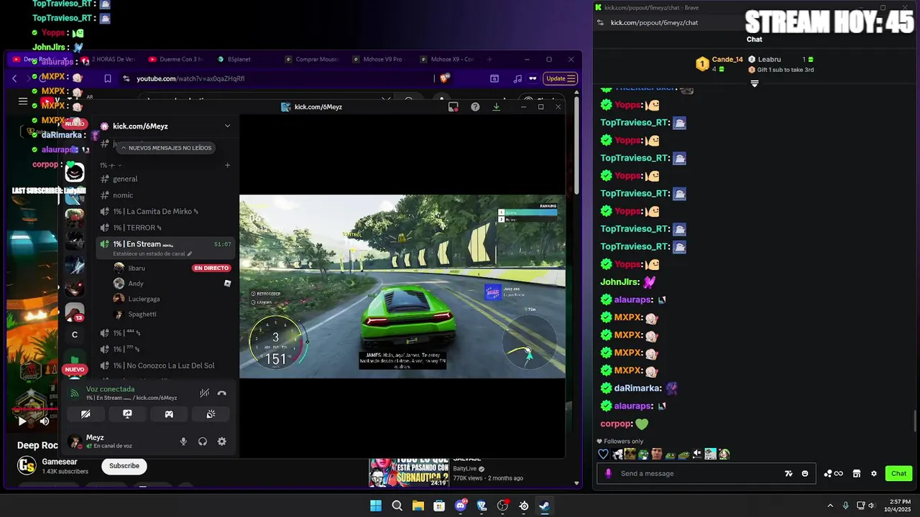920x517 pixels.
Task: Mute YouTube video volume icon
Action: pos(44,421)
